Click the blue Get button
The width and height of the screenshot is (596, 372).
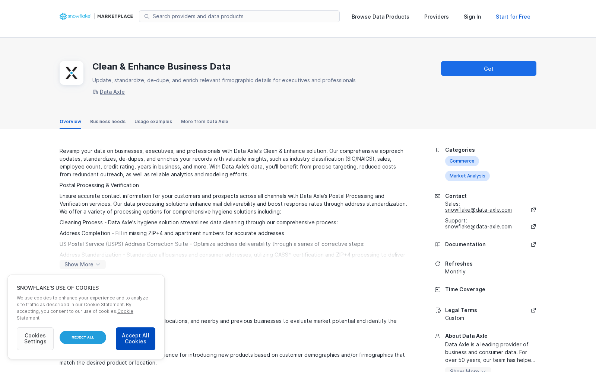(x=489, y=68)
